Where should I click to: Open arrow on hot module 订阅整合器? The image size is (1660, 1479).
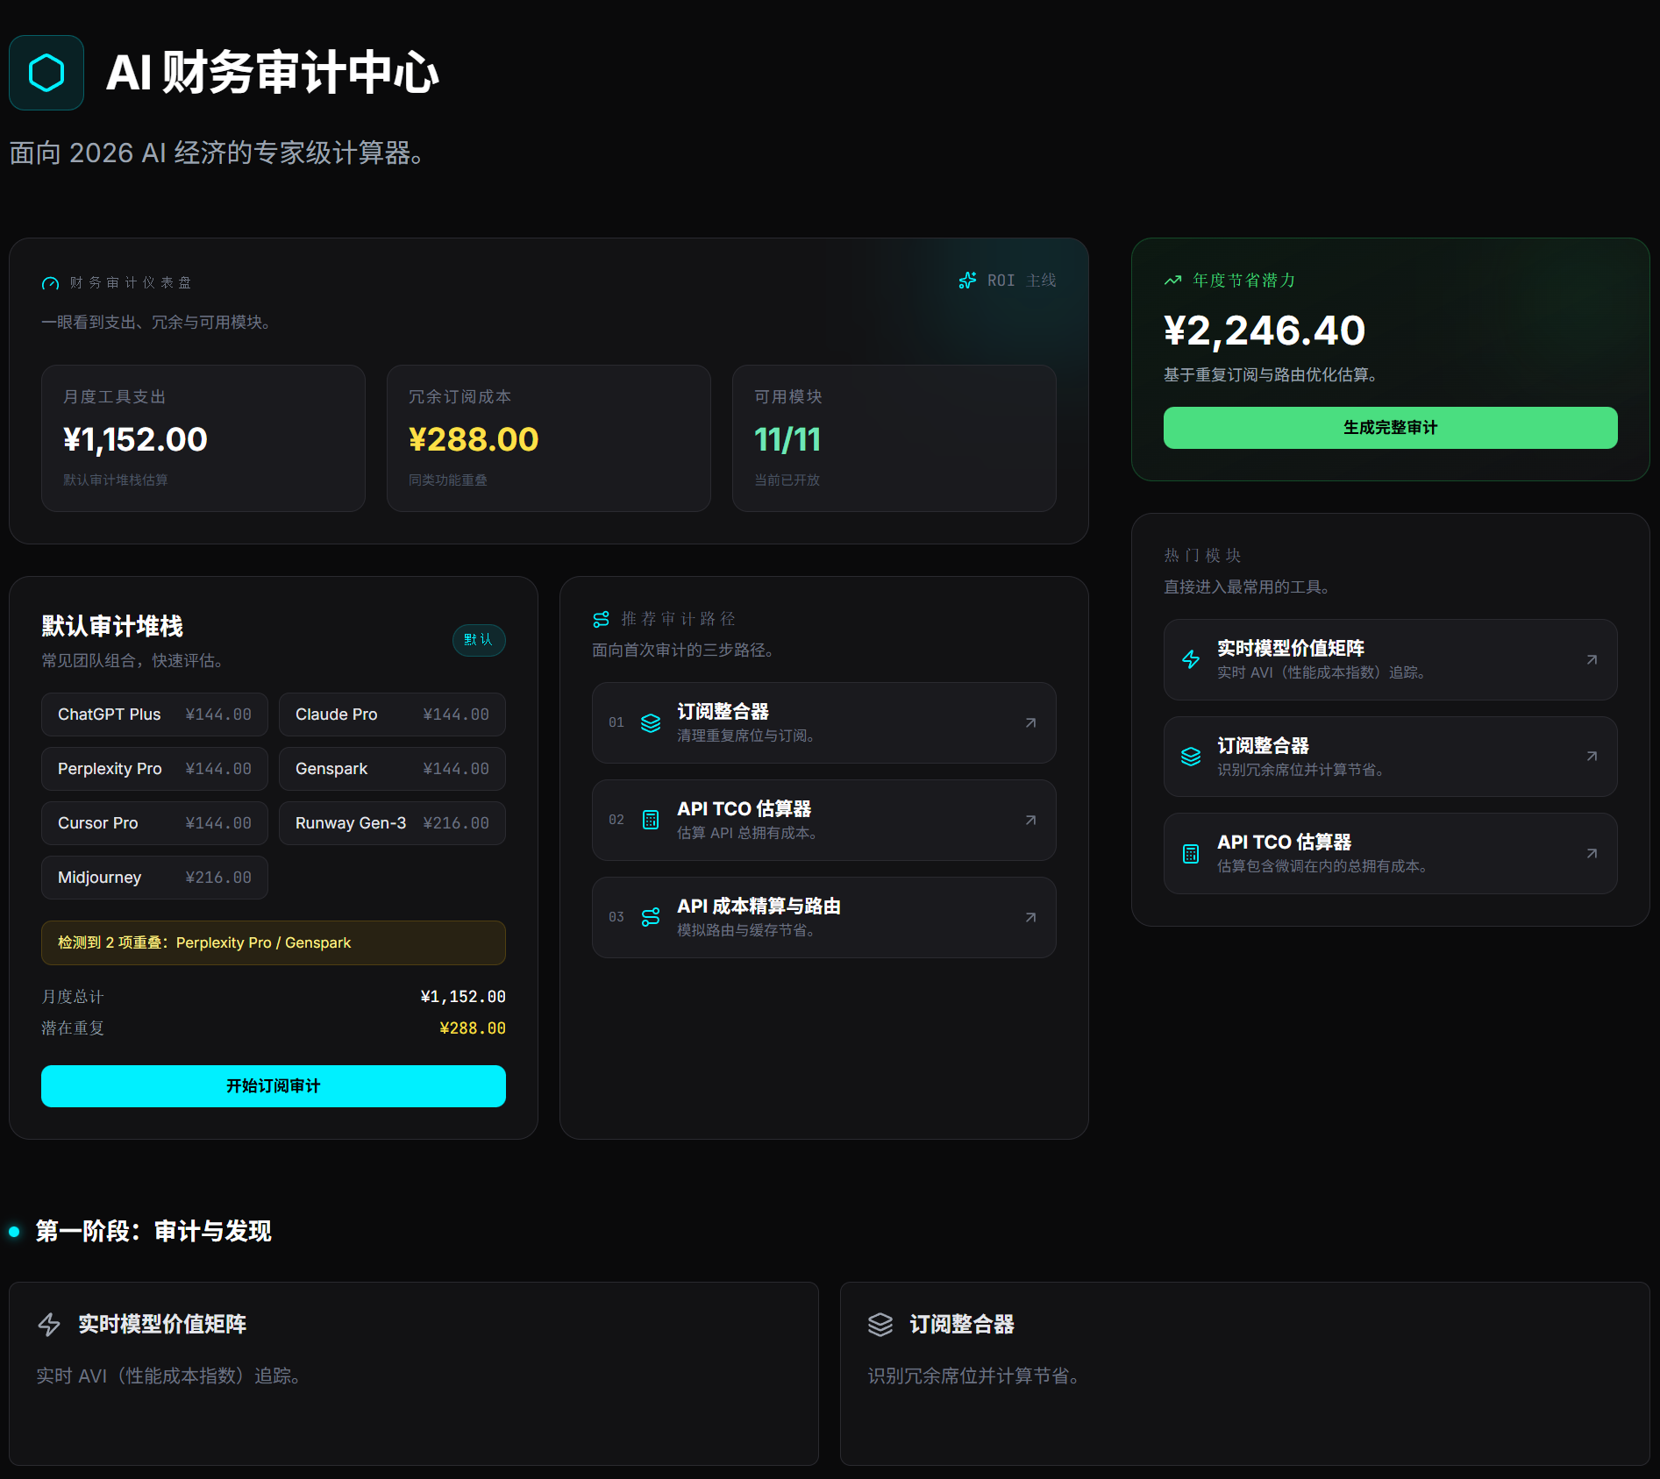[x=1592, y=756]
